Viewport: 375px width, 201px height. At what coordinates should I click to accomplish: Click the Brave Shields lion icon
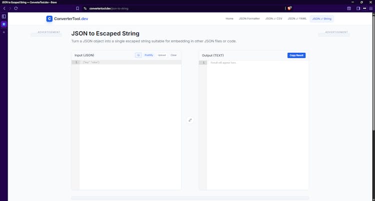coord(289,8)
